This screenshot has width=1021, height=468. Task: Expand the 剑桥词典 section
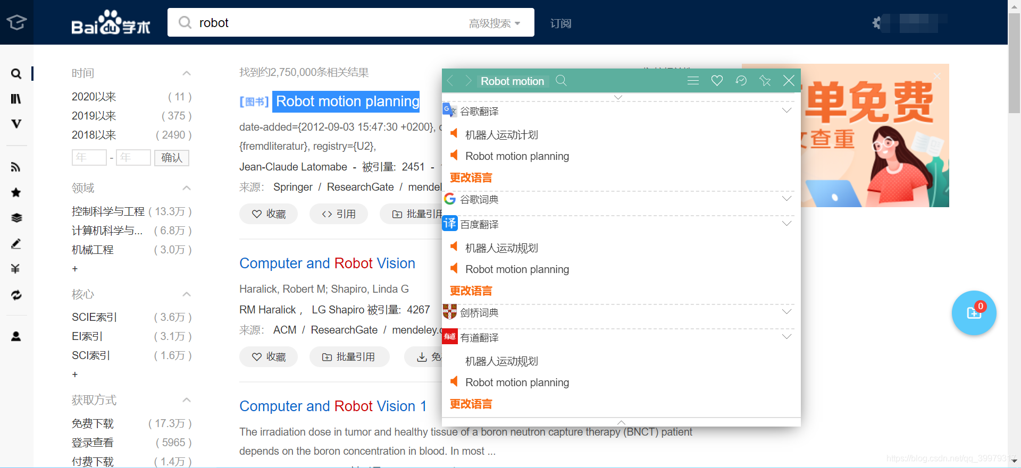tap(787, 312)
